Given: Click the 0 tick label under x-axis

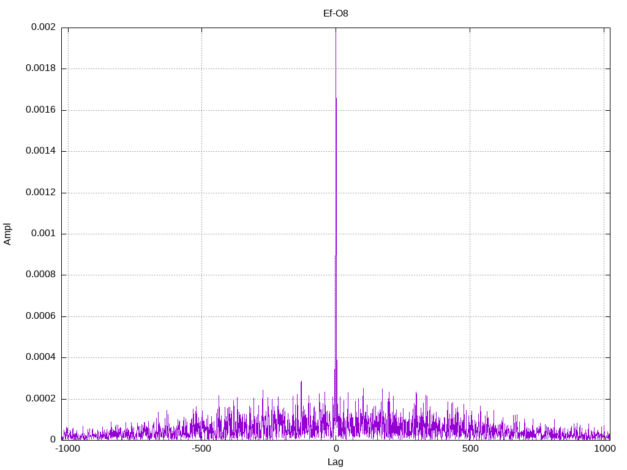Looking at the screenshot, I should point(336,449).
